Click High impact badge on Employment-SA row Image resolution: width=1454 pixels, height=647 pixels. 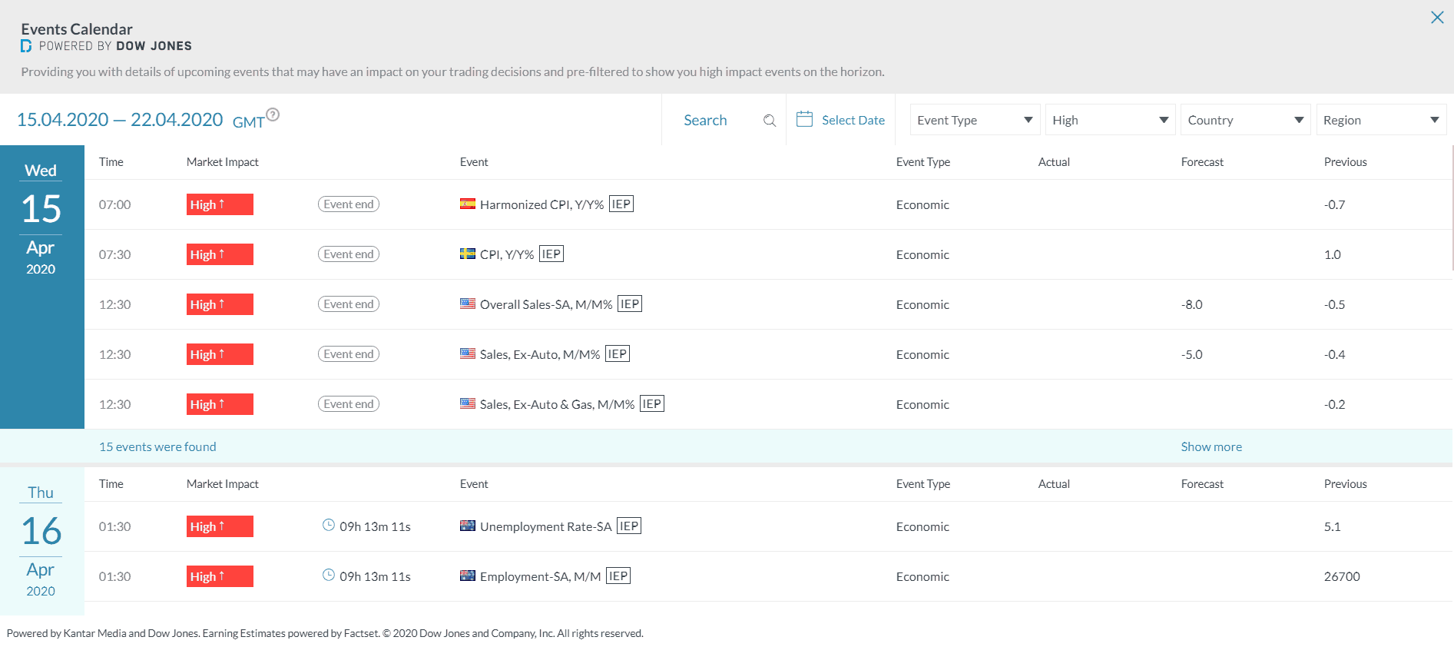click(x=220, y=576)
